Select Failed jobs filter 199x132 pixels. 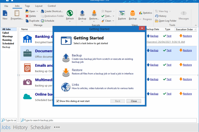(6, 33)
